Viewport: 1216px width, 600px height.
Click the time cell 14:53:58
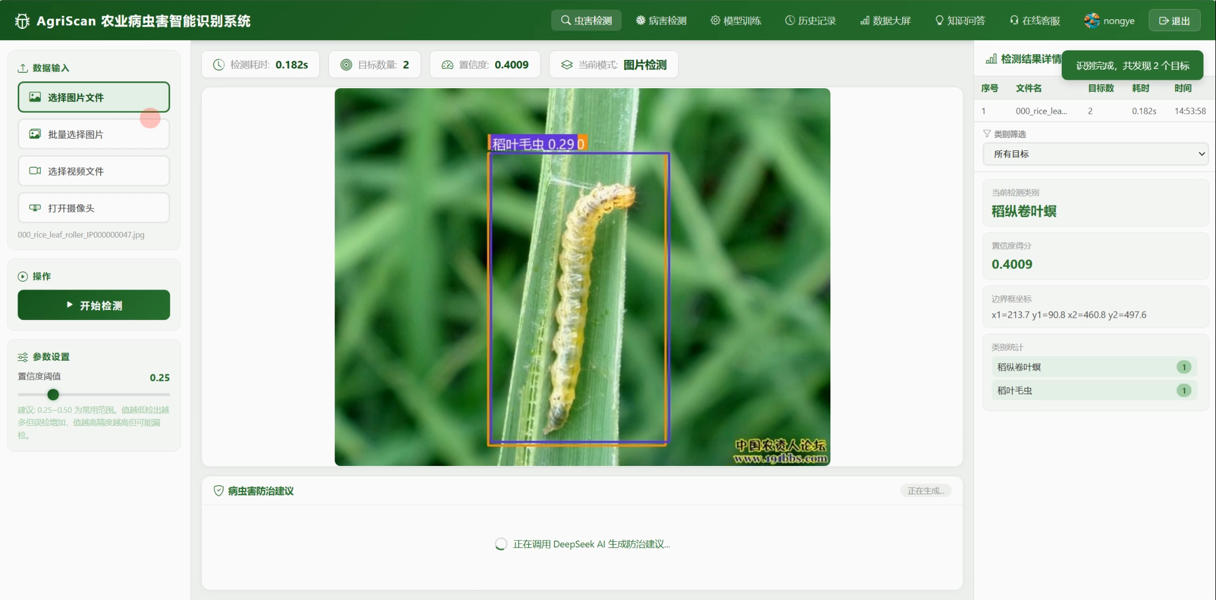[1190, 111]
